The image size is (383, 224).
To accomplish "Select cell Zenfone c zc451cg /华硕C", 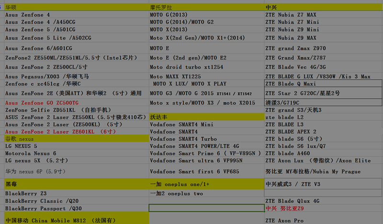I will click(77, 84).
